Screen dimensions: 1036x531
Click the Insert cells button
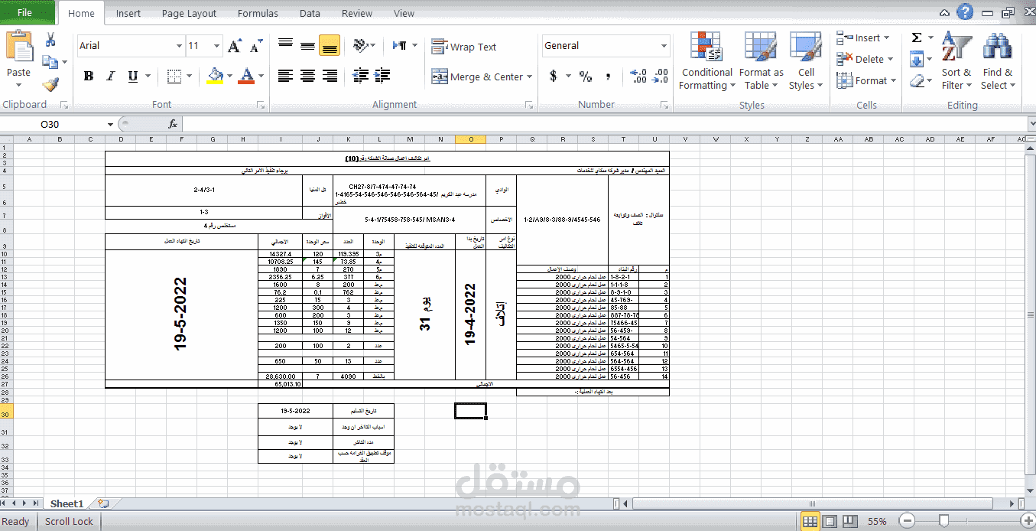tap(862, 37)
